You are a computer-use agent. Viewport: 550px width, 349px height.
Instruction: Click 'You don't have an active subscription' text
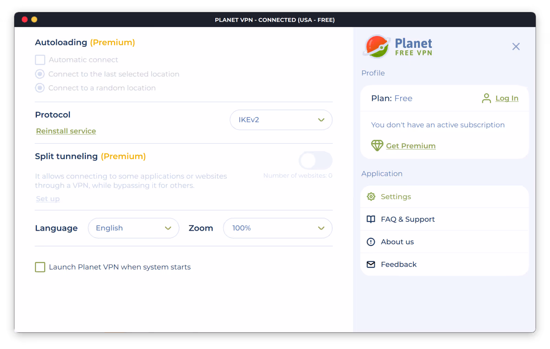(438, 125)
